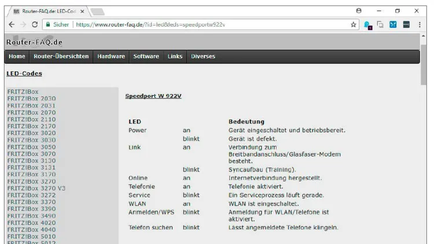Open the Diverses menu
434x244 pixels.
[203, 56]
